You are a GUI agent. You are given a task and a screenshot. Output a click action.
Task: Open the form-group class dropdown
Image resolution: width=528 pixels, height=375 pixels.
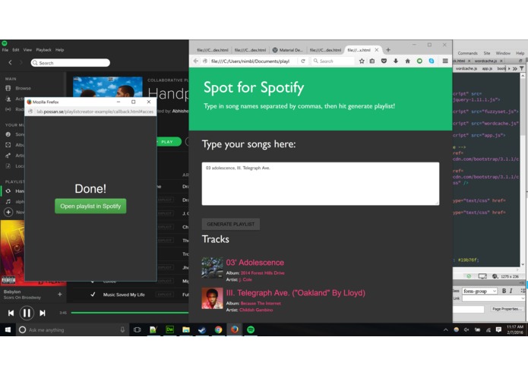click(x=480, y=291)
